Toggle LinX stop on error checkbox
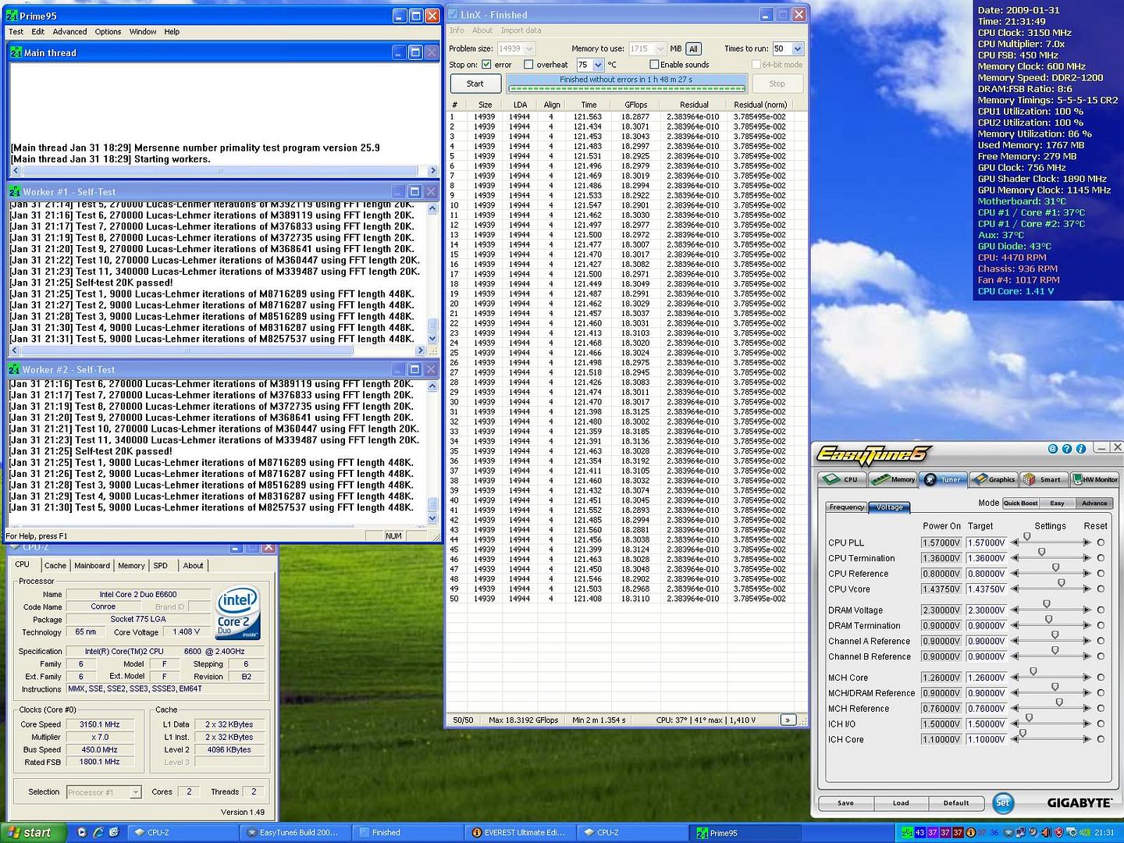1124x843 pixels. click(x=487, y=65)
